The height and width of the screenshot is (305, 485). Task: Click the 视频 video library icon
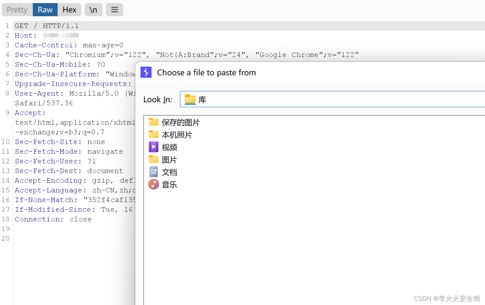coord(154,147)
